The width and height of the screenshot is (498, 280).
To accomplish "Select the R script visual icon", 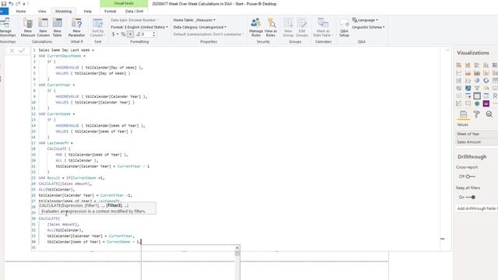I will pos(495,96).
